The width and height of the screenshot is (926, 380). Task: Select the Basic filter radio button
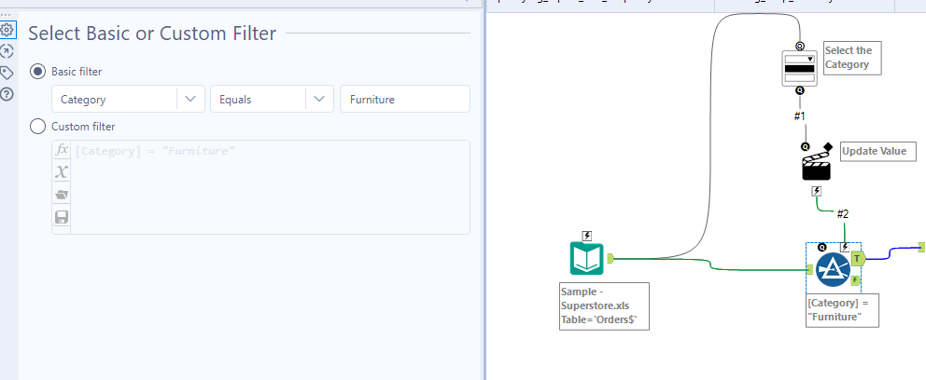(x=37, y=72)
